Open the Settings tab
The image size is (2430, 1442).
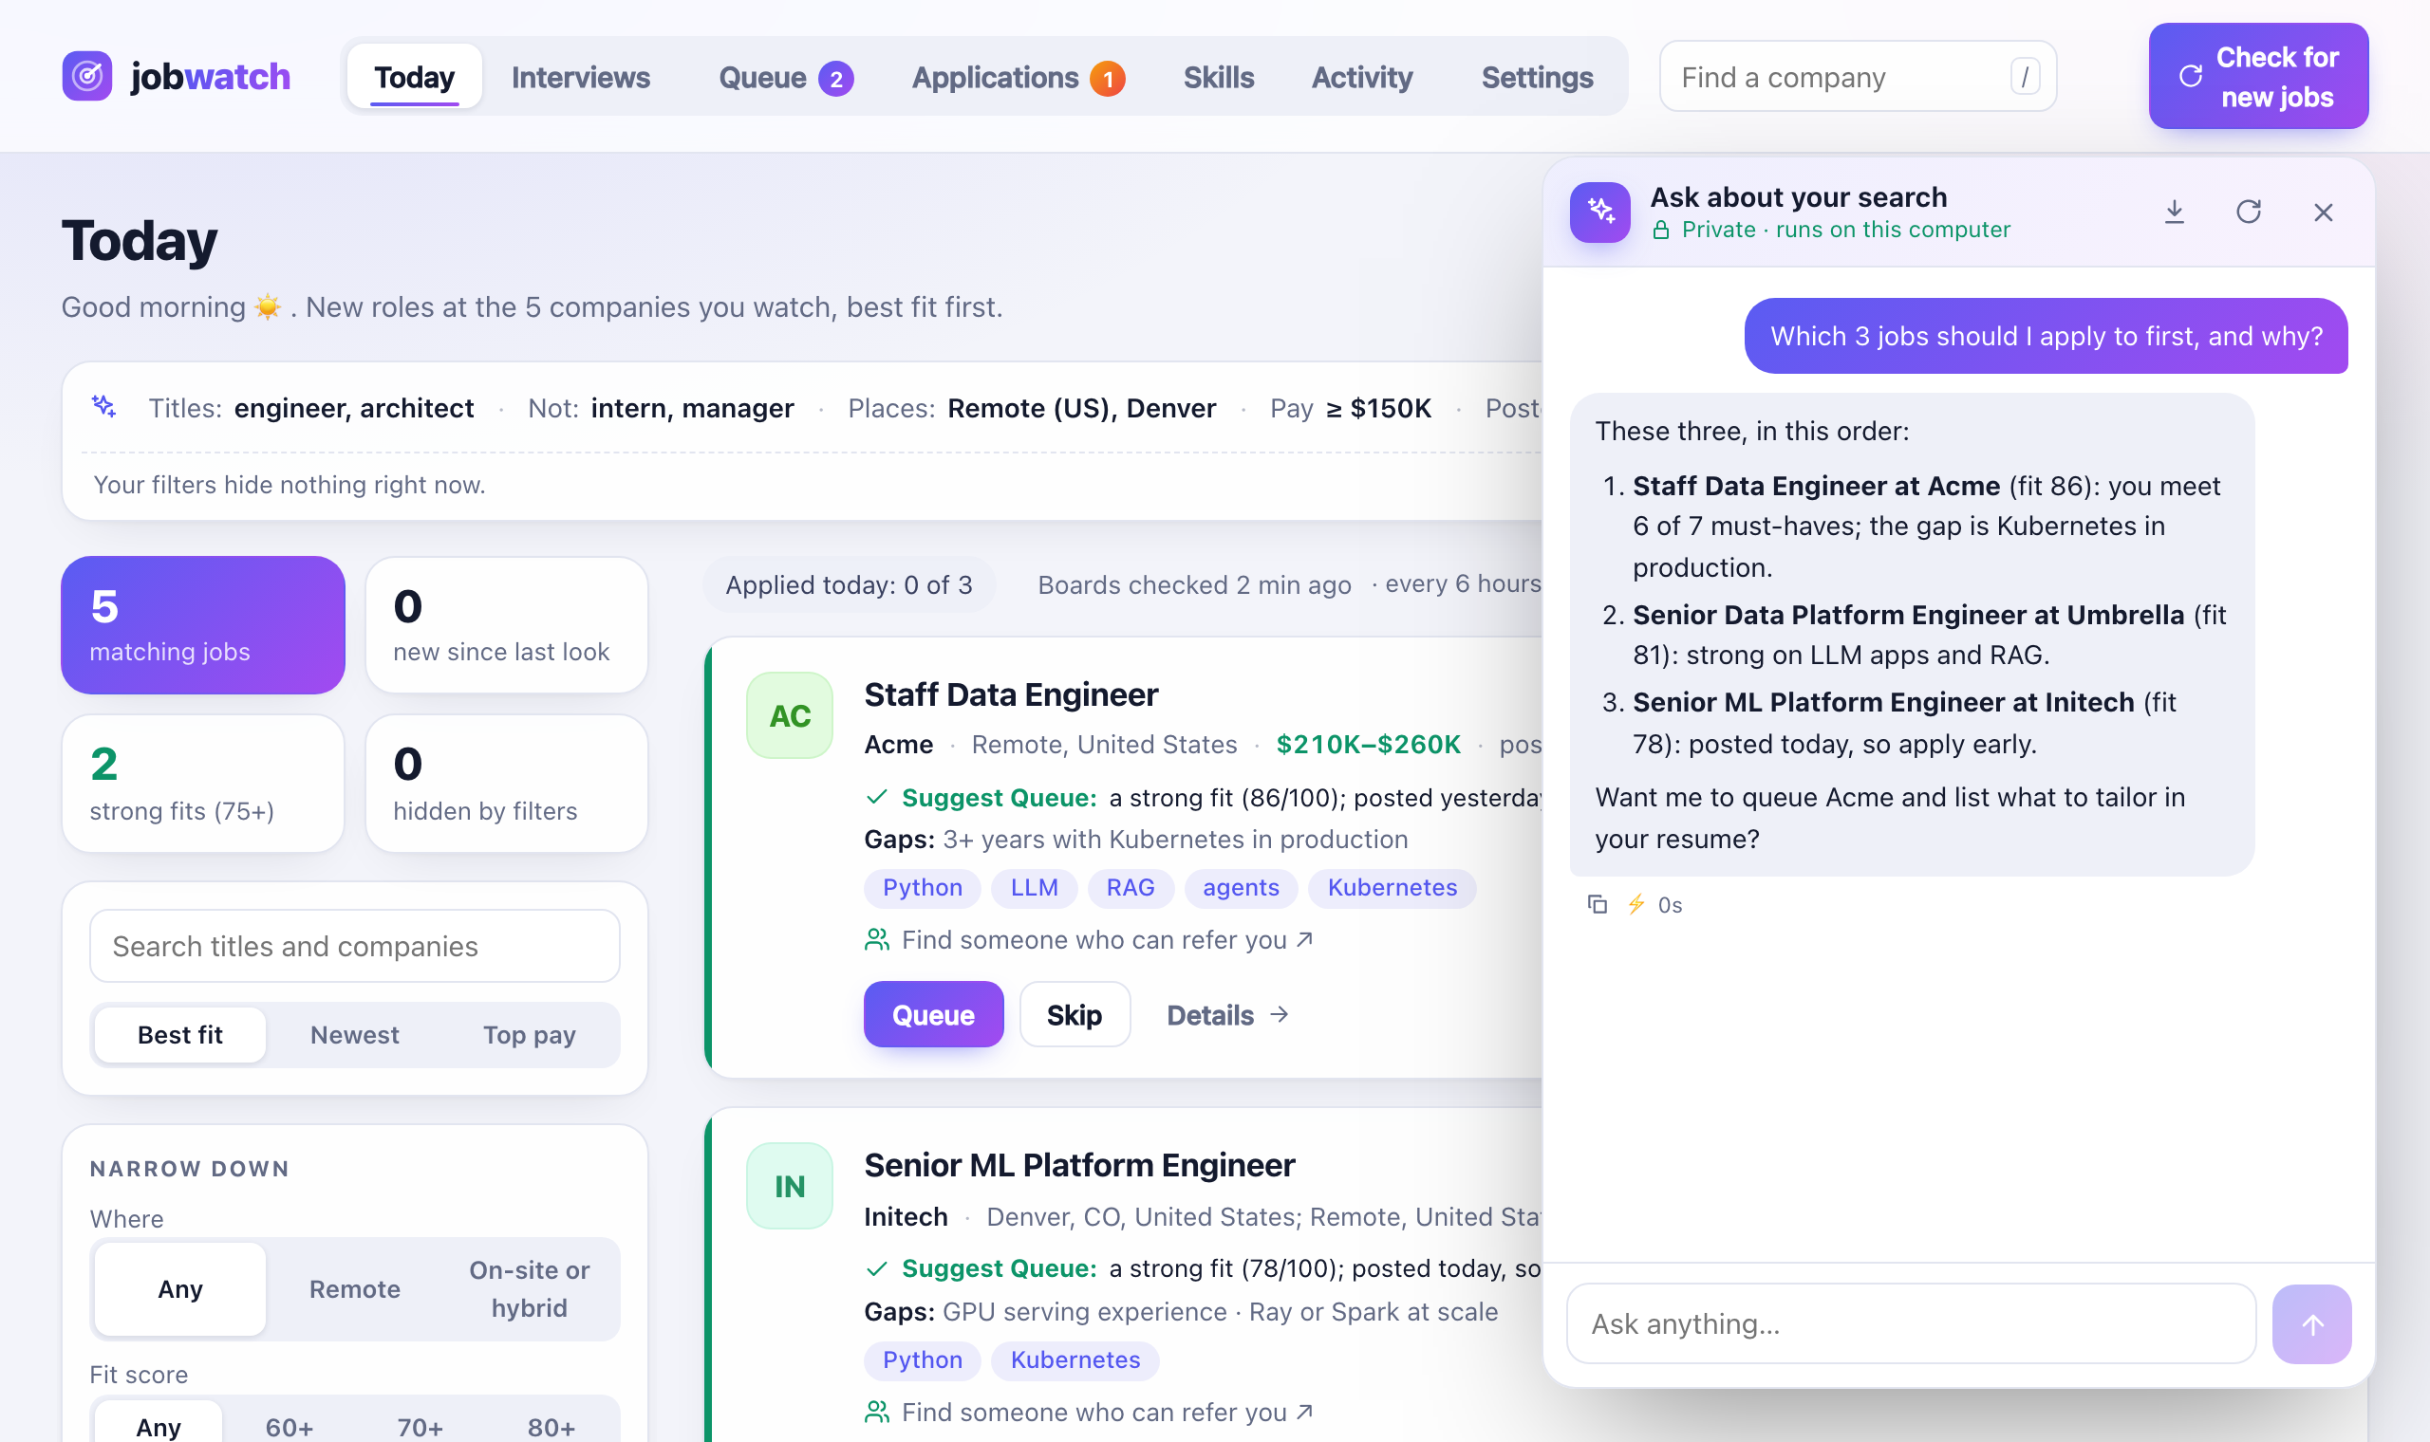tap(1537, 77)
